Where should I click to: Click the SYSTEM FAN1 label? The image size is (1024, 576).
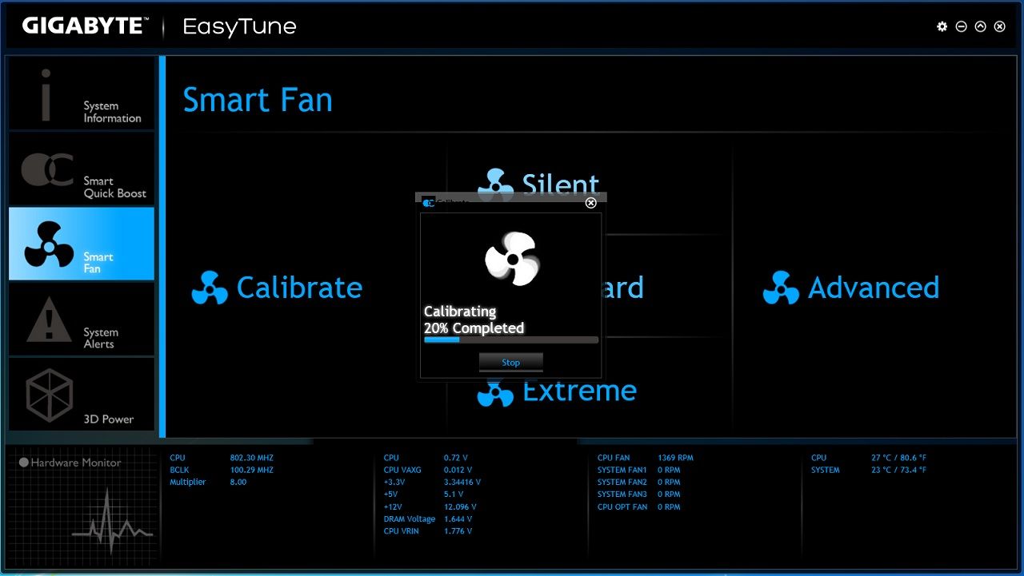622,470
